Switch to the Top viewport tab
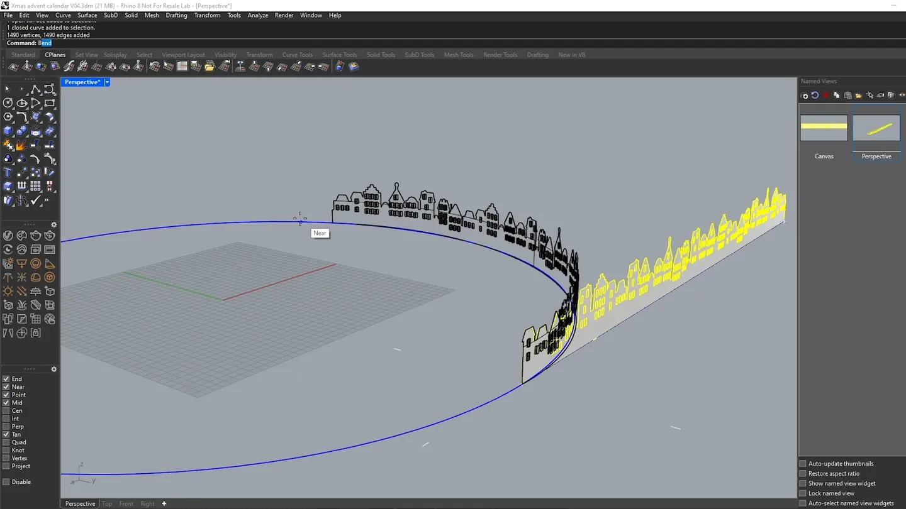Image resolution: width=906 pixels, height=509 pixels. [106, 503]
